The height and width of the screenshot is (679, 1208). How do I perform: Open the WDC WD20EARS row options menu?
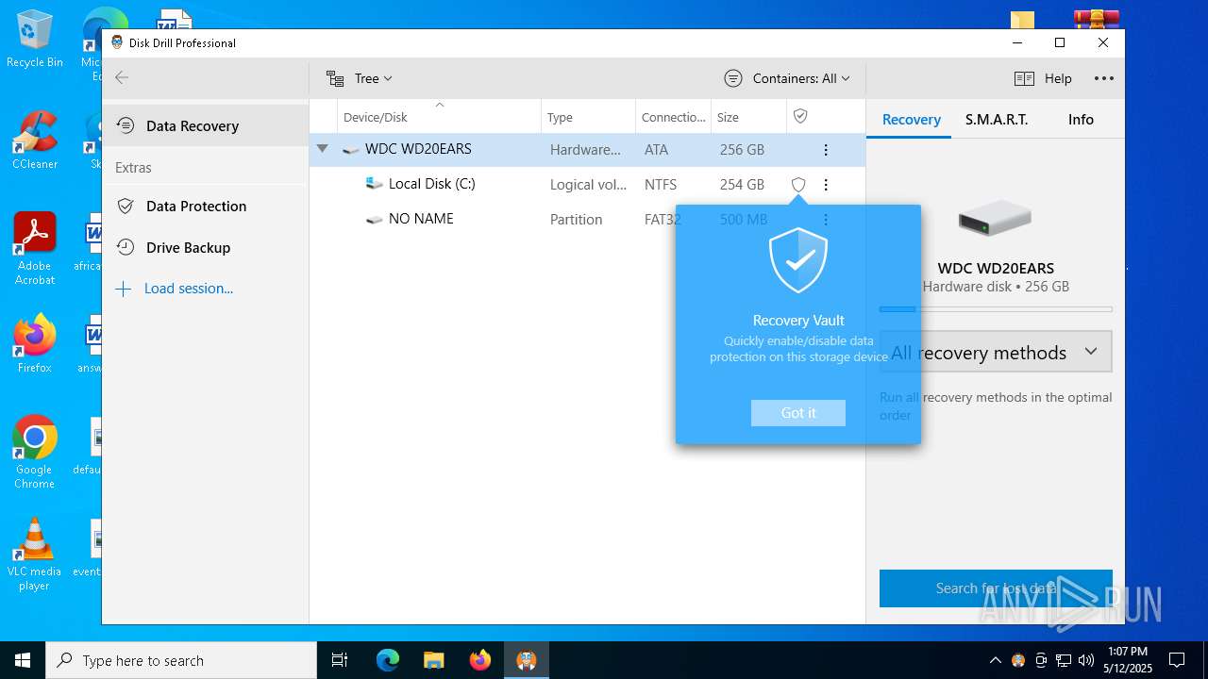point(826,150)
